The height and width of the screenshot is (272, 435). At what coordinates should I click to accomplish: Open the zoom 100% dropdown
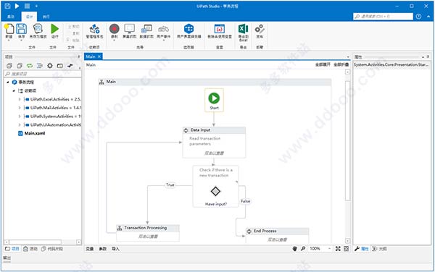tap(329, 249)
